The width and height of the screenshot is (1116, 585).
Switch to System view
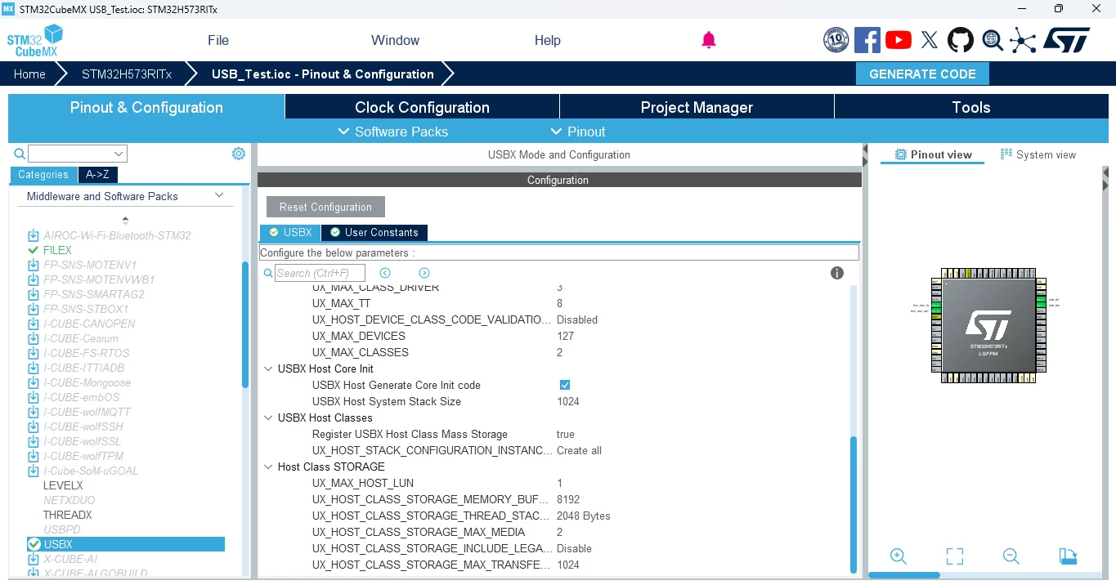click(1038, 154)
